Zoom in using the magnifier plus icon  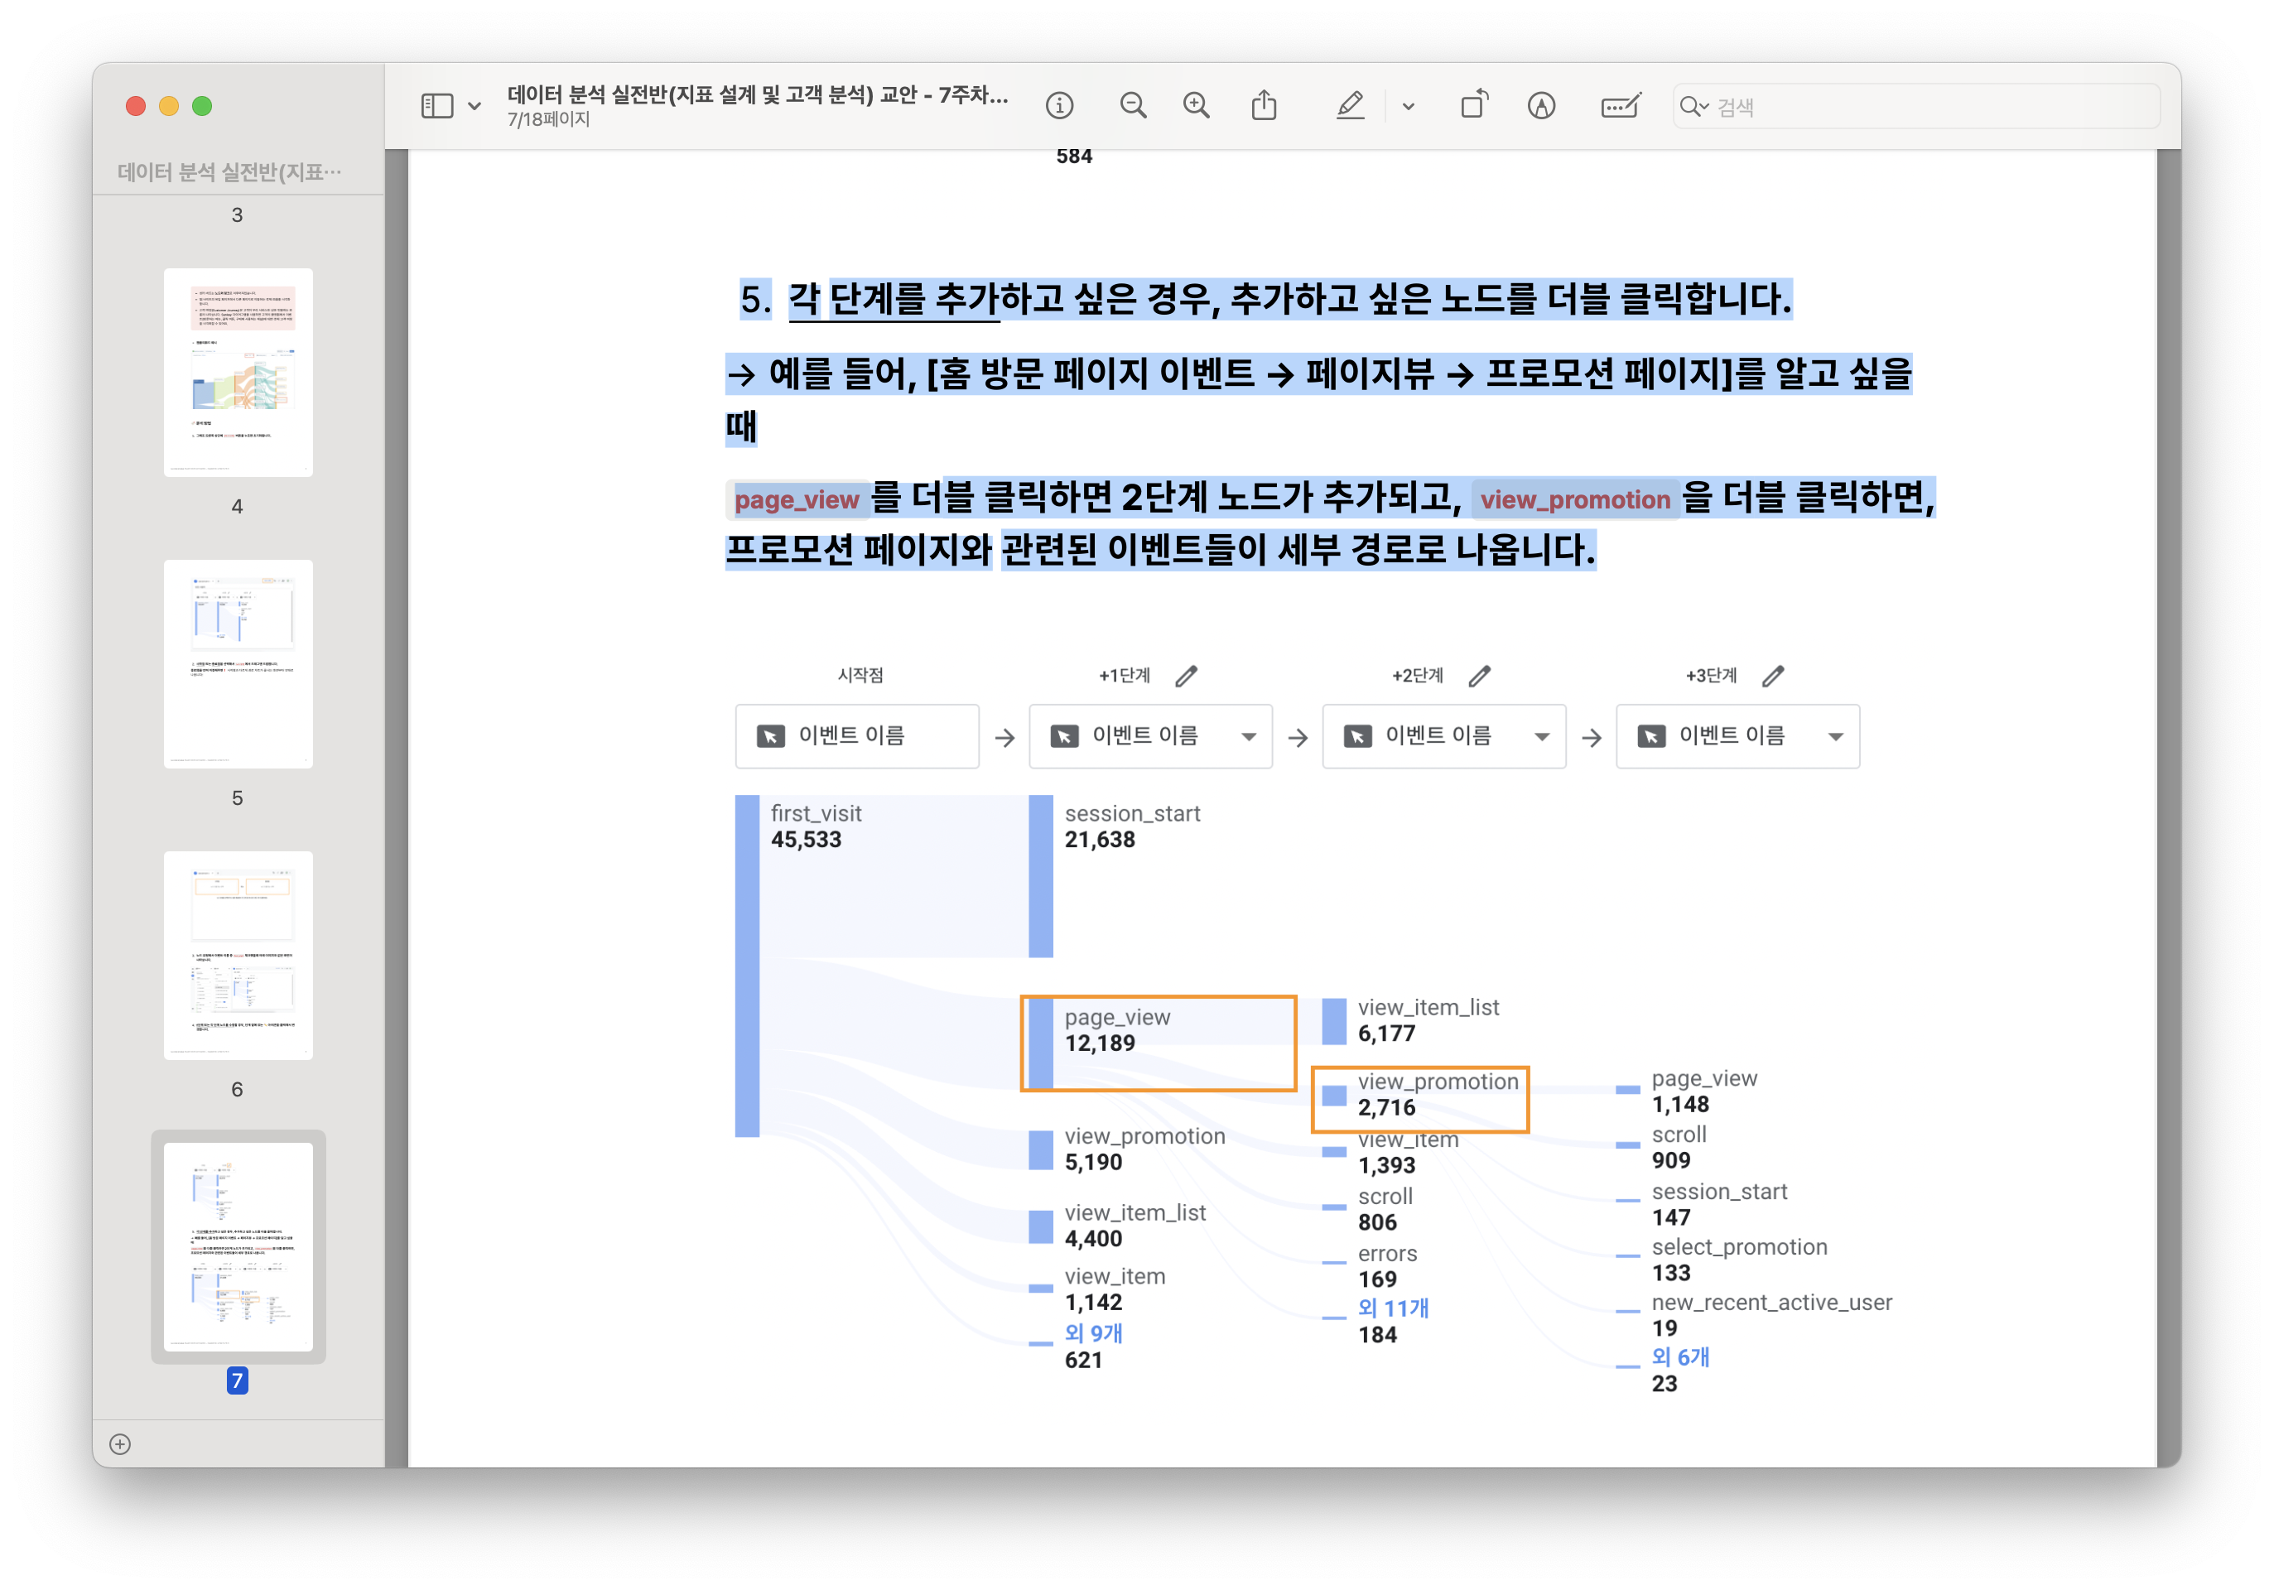click(1197, 106)
